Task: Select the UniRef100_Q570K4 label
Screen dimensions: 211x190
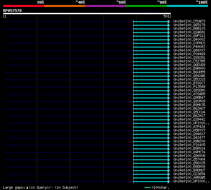Action: point(189,160)
